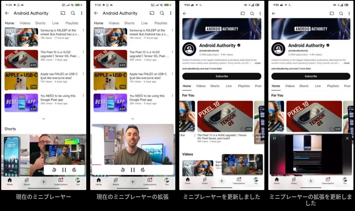The height and width of the screenshot is (211, 355).
Task: Open Subscriptions in the first screen bottom bar
Action: [x=61, y=181]
